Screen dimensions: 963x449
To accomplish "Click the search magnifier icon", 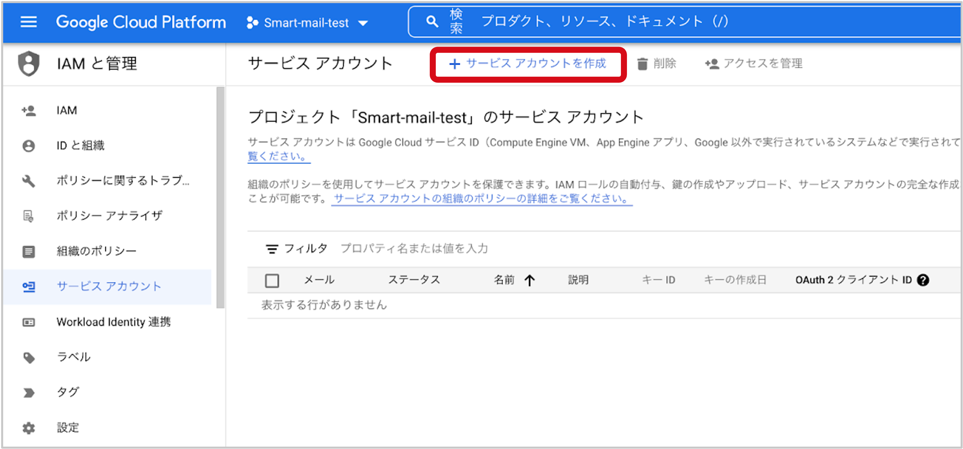I will pos(432,22).
